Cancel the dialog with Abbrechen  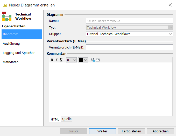click(x=160, y=131)
